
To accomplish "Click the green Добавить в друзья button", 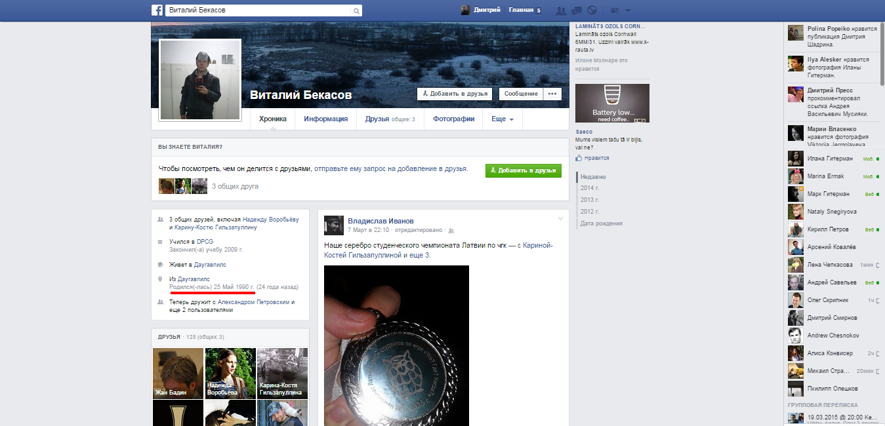I will 524,170.
